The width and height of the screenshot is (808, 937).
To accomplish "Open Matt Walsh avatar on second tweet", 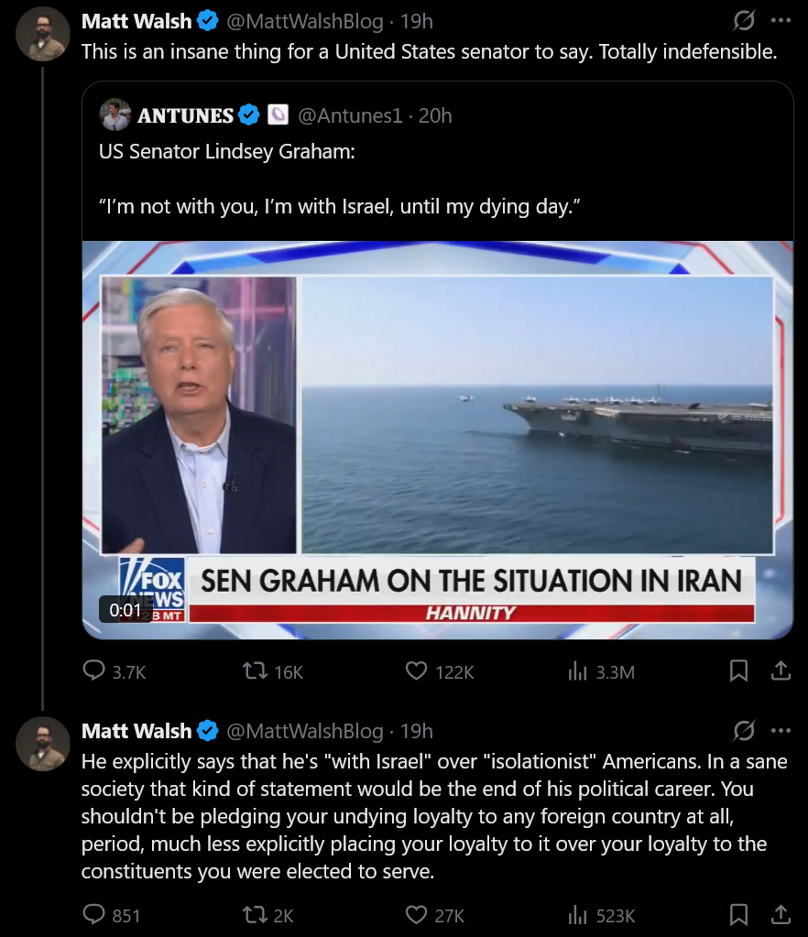I will point(43,744).
